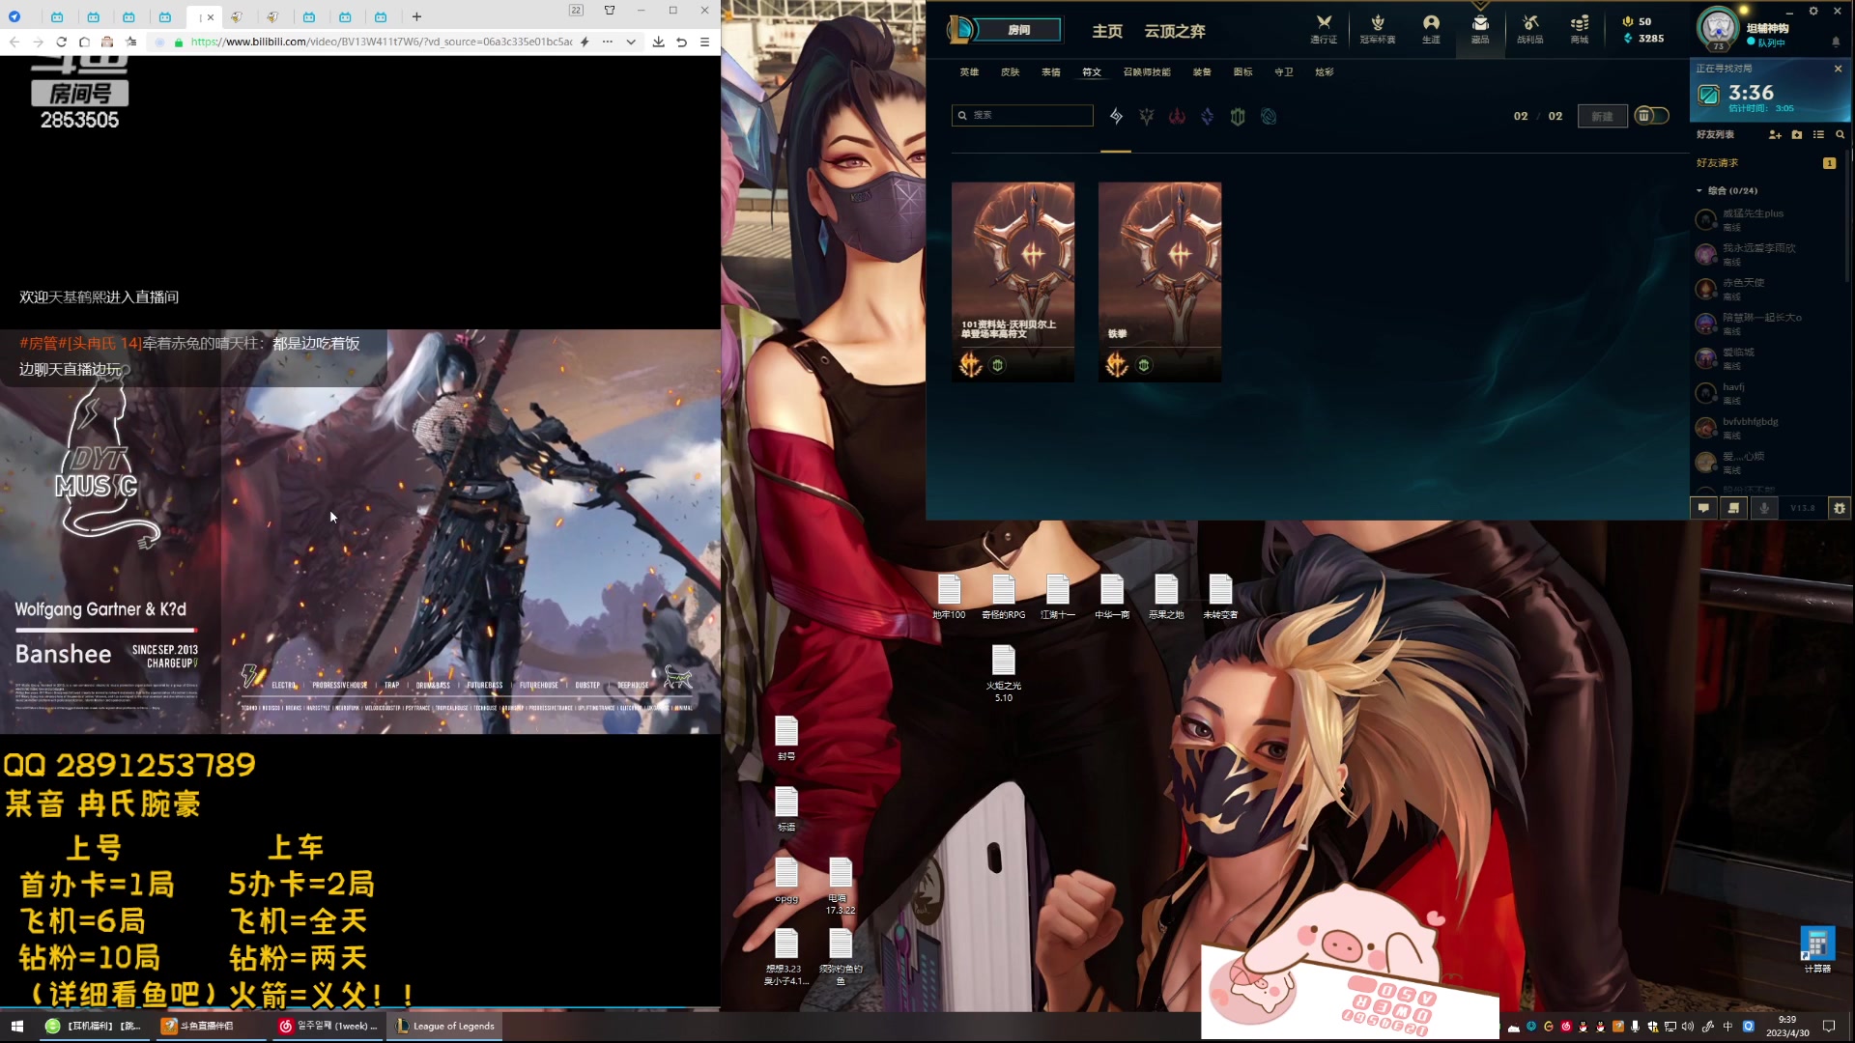
Task: Click the notifications bell icon
Action: pos(1836,42)
